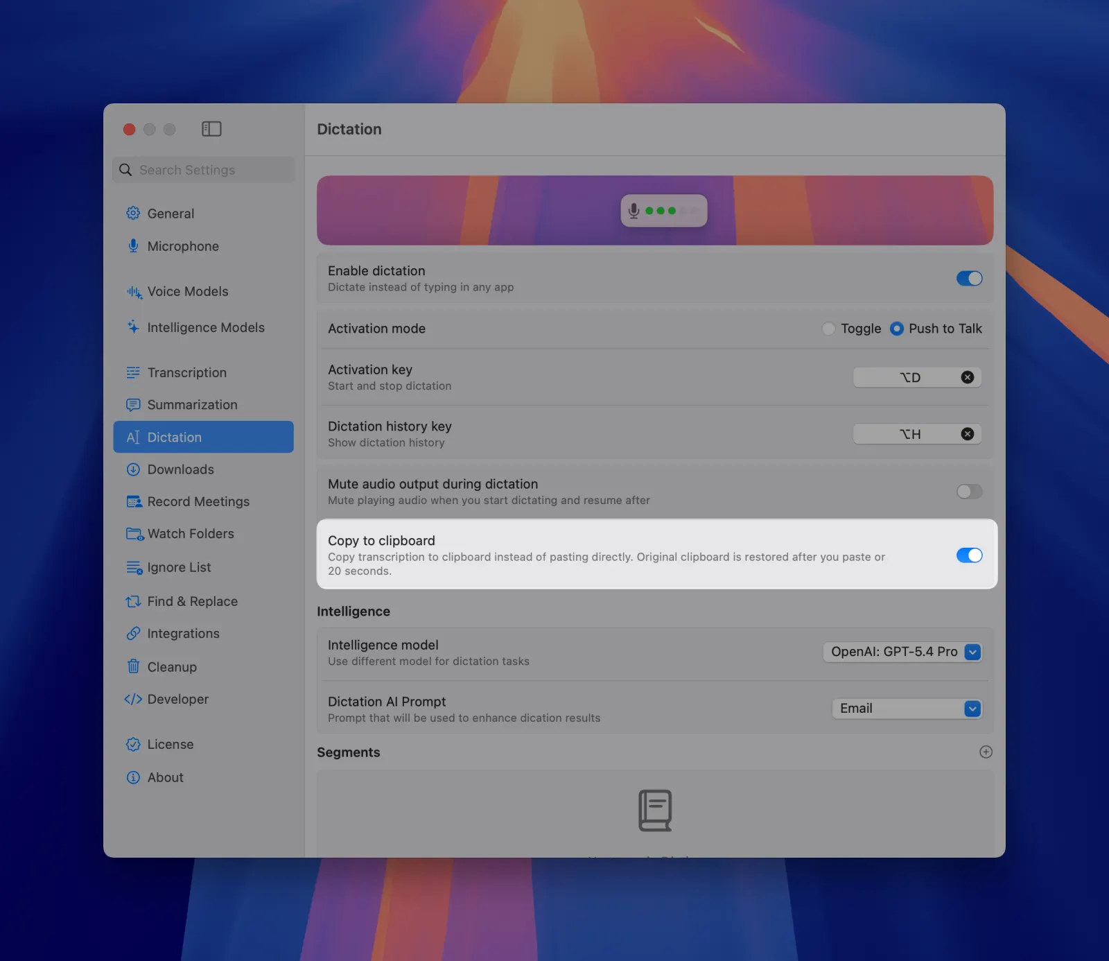Open the Cleanup section

pos(203,667)
